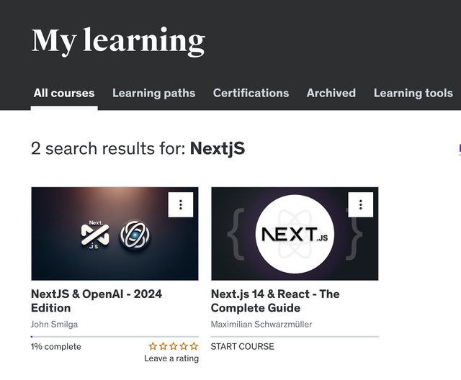Screen dimensions: 461x380
Task: View the Archived tab
Action: pos(331,93)
